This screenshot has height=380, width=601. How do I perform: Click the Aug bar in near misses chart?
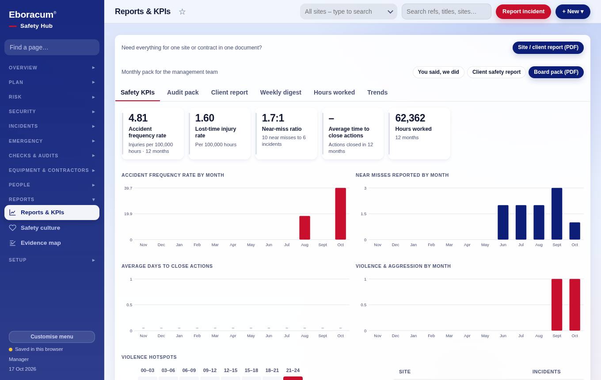(x=539, y=222)
